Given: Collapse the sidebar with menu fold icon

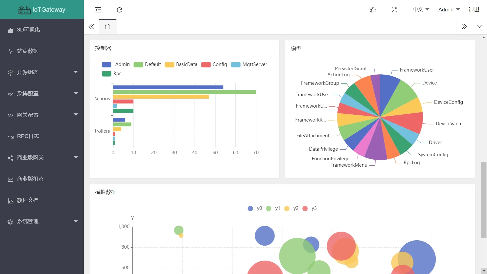Looking at the screenshot, I should 98,10.
